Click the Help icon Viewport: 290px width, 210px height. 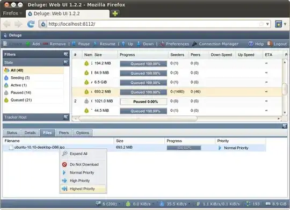251,44
